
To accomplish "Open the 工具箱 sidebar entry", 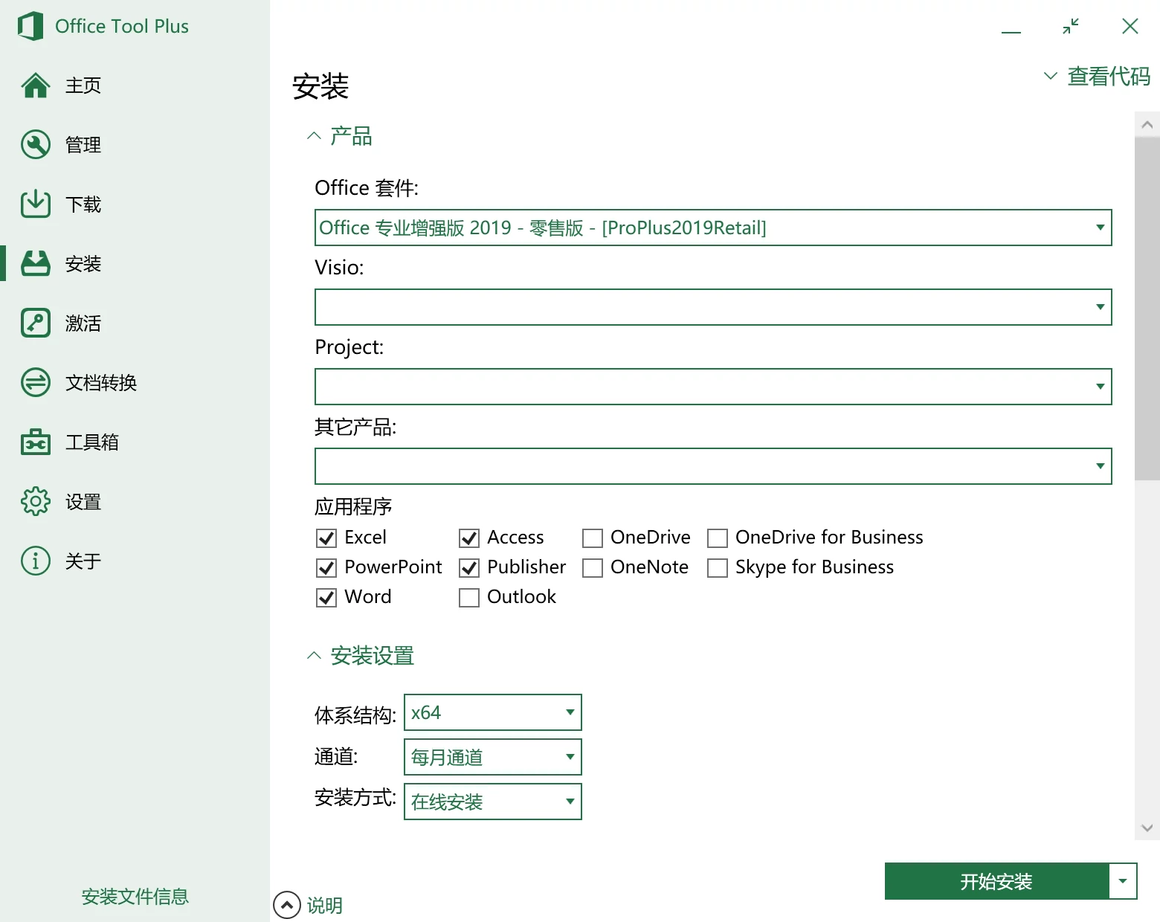I will [92, 442].
